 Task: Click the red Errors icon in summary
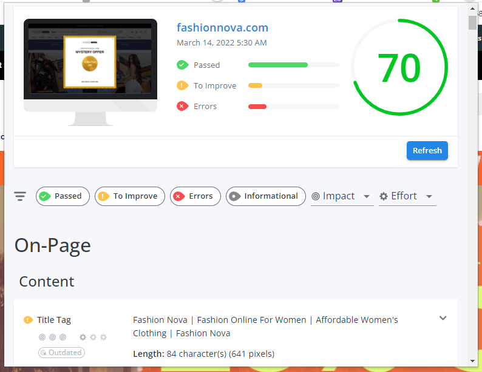(x=182, y=106)
